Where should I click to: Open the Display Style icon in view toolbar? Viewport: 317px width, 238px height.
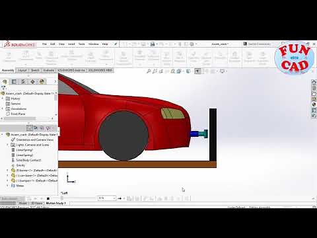coord(188,71)
